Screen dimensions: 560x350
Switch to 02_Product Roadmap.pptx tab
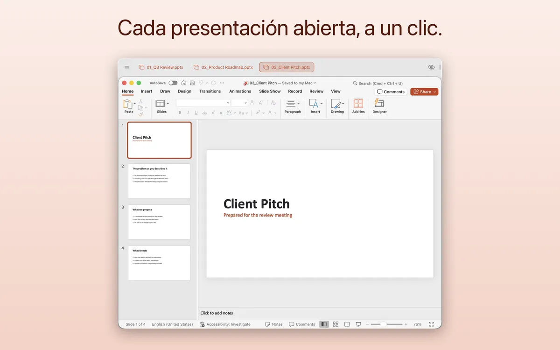pos(223,67)
